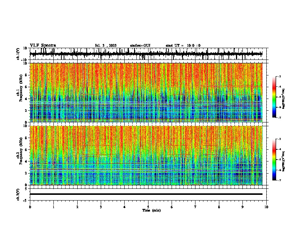This screenshot has height=232, width=300.
Task: Click the "ch.3(V)" axis label
Action: point(18,194)
